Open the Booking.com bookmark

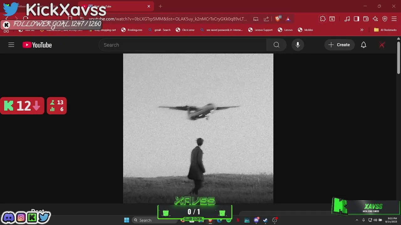click(x=132, y=30)
